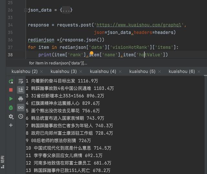Expand the folded json_data block in gutter
This screenshot has height=174, width=207.
pos(26,10)
